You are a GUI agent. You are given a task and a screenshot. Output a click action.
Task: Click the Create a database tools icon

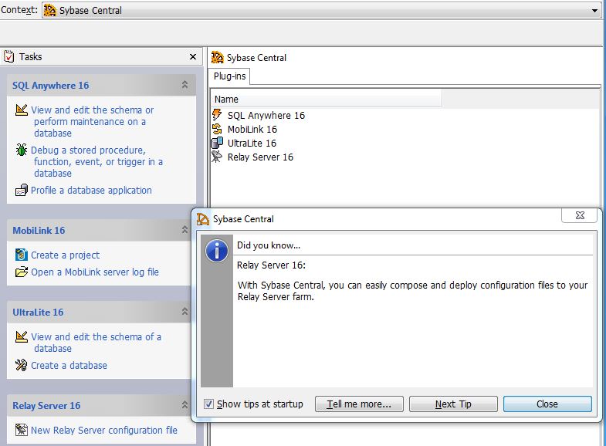(22, 365)
